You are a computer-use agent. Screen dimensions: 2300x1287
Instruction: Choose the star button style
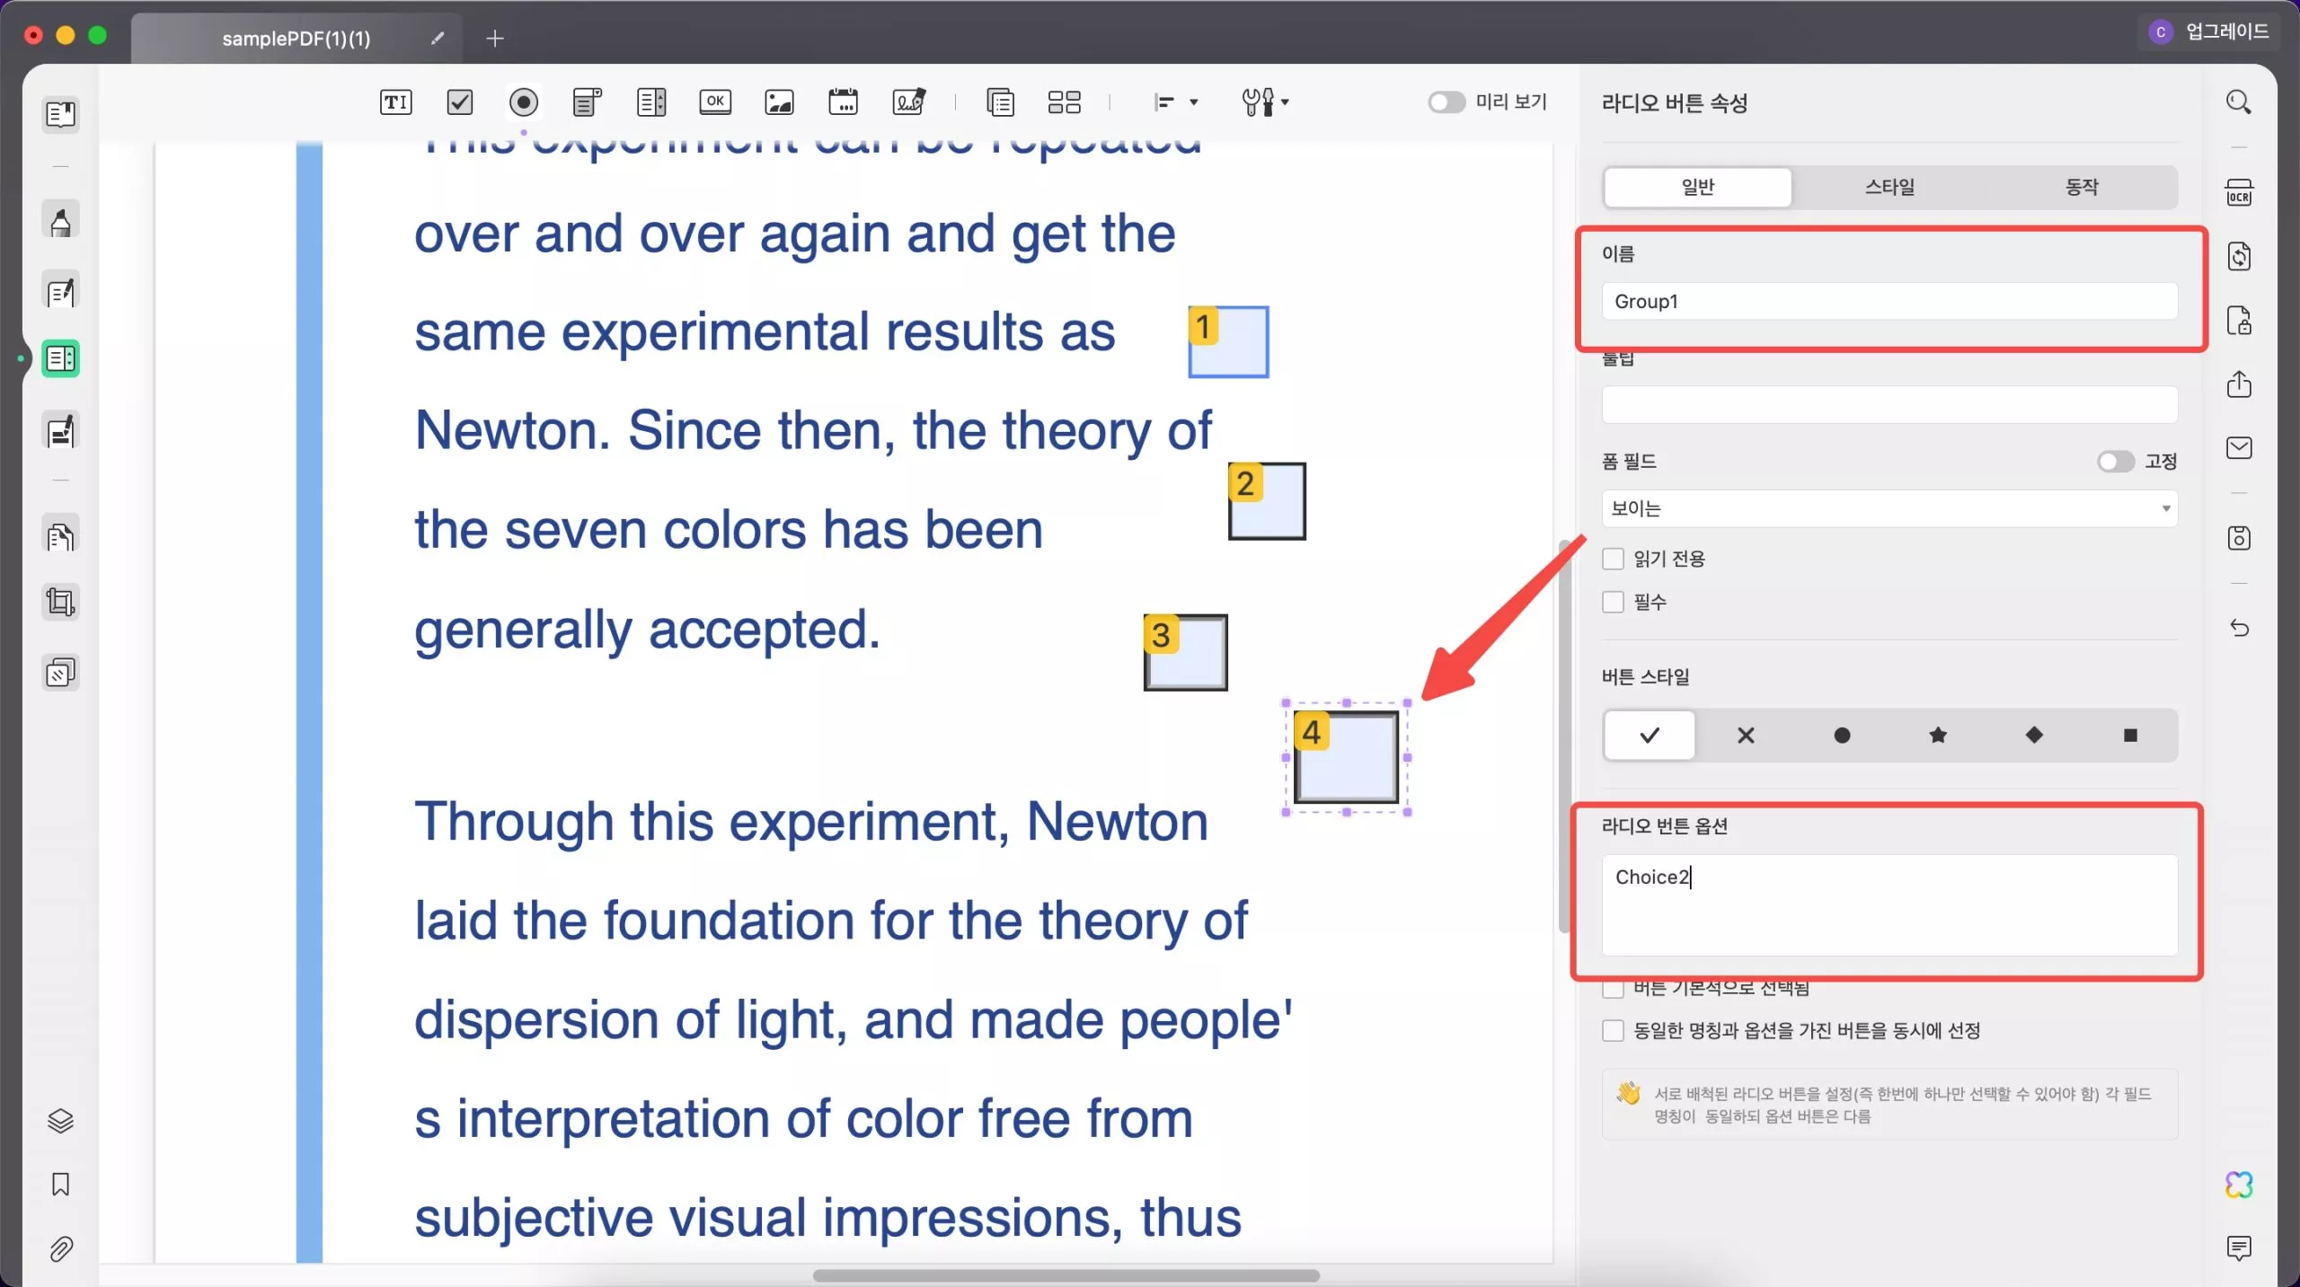(x=1938, y=736)
